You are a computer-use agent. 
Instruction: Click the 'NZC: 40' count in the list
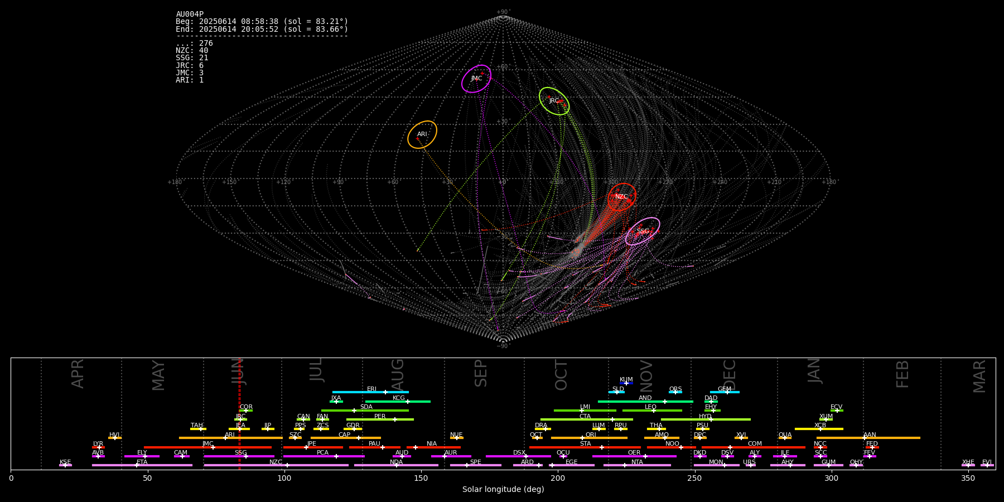point(192,50)
